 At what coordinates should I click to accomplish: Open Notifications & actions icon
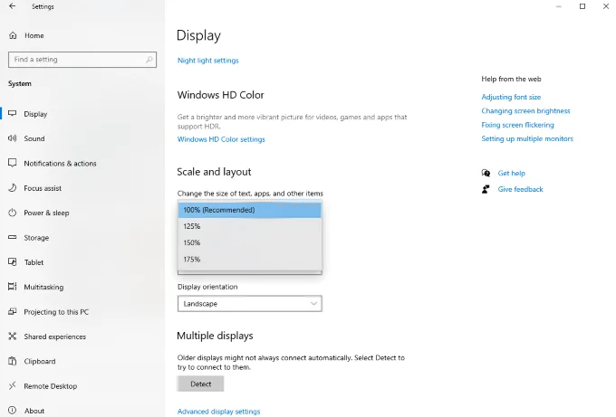click(x=13, y=164)
